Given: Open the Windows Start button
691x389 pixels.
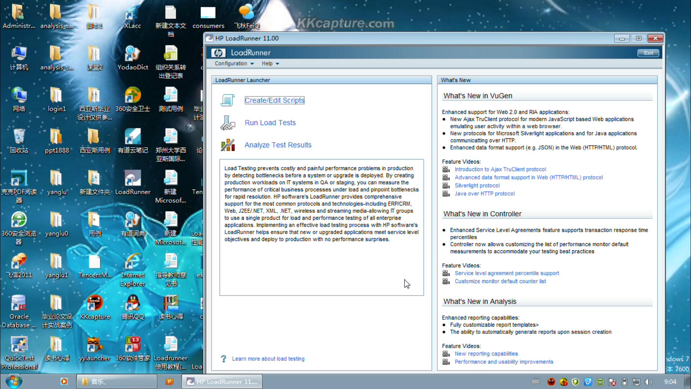Looking at the screenshot, I should coord(14,381).
